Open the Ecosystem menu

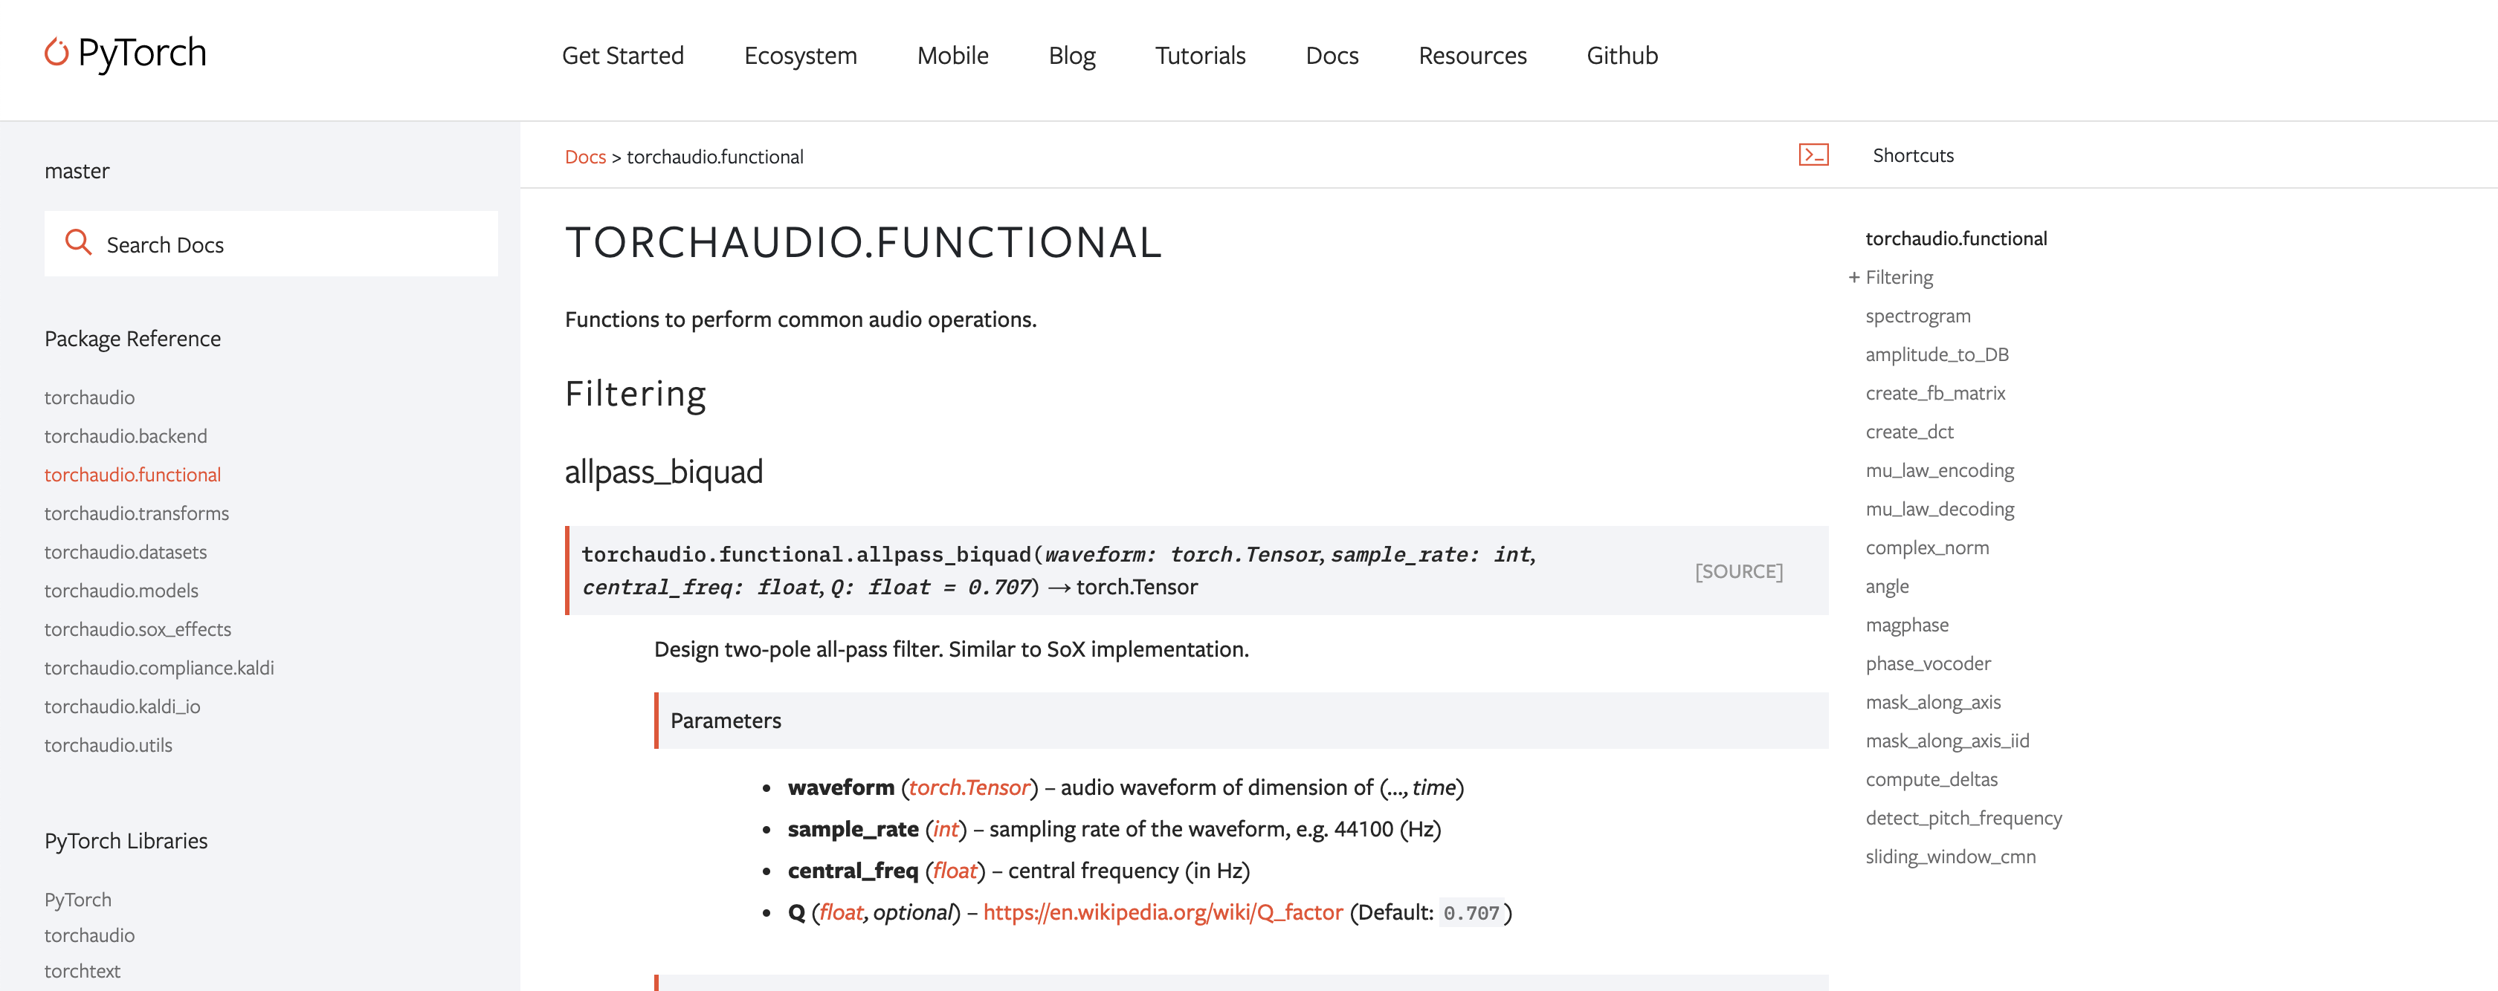coord(800,56)
